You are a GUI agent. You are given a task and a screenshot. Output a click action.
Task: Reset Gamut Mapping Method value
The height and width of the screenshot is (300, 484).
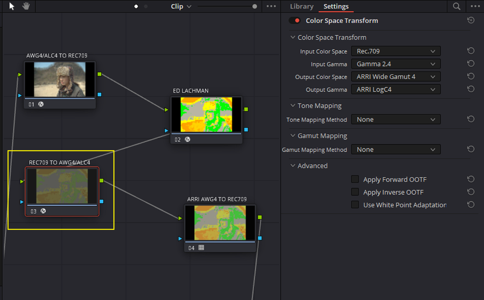pos(471,149)
